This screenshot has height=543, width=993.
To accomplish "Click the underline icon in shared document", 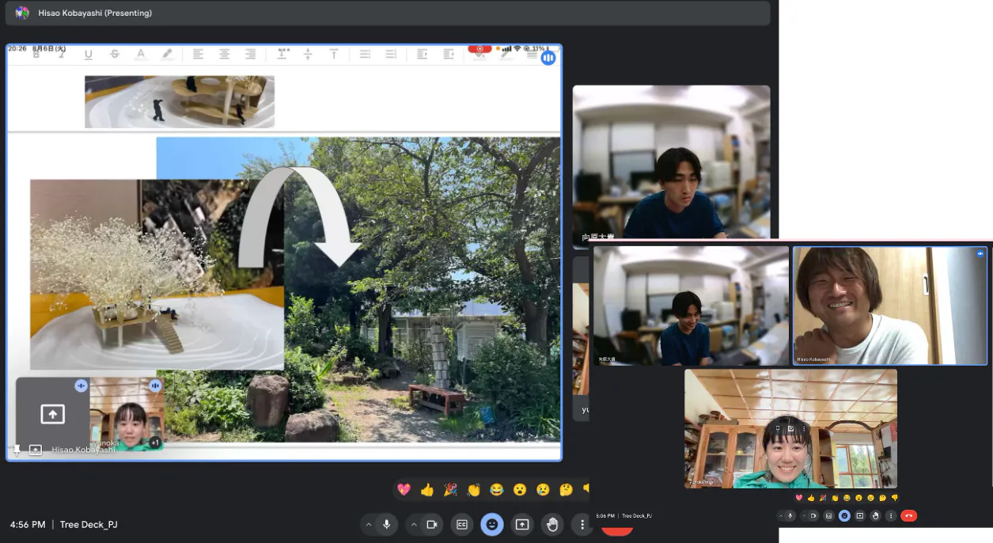I will 88,54.
